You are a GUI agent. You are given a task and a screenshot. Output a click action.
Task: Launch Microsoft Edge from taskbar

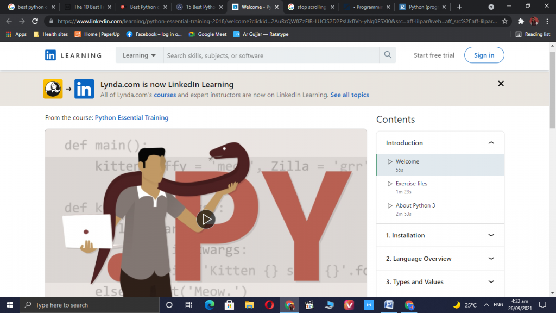(209, 305)
